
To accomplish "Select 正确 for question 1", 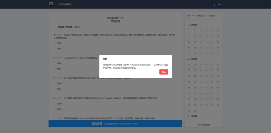I will tap(55, 43).
